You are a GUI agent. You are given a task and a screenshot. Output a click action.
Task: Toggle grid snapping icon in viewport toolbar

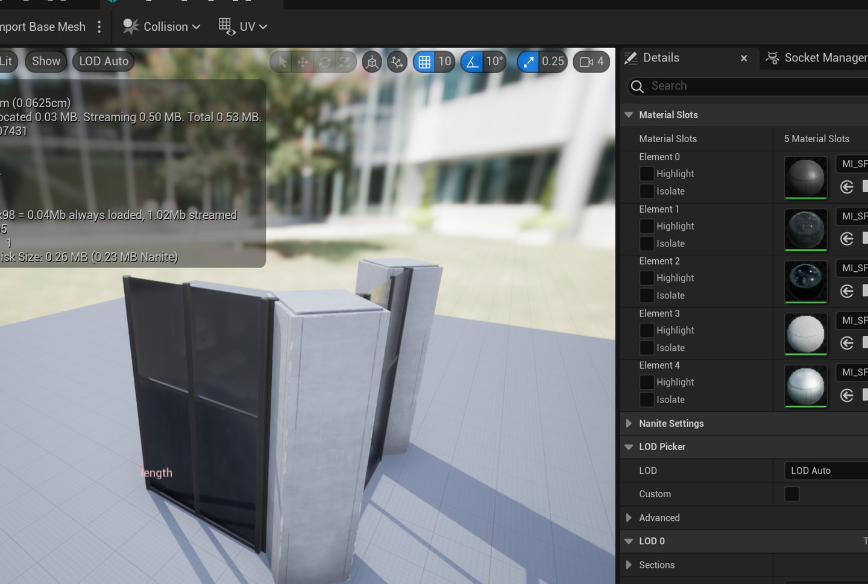point(424,61)
